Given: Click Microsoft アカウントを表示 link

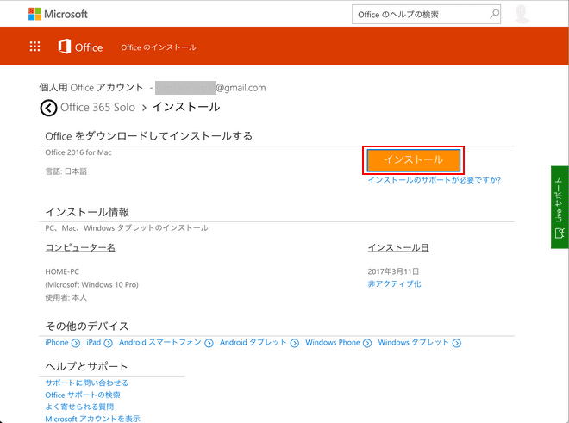Looking at the screenshot, I should click(92, 419).
